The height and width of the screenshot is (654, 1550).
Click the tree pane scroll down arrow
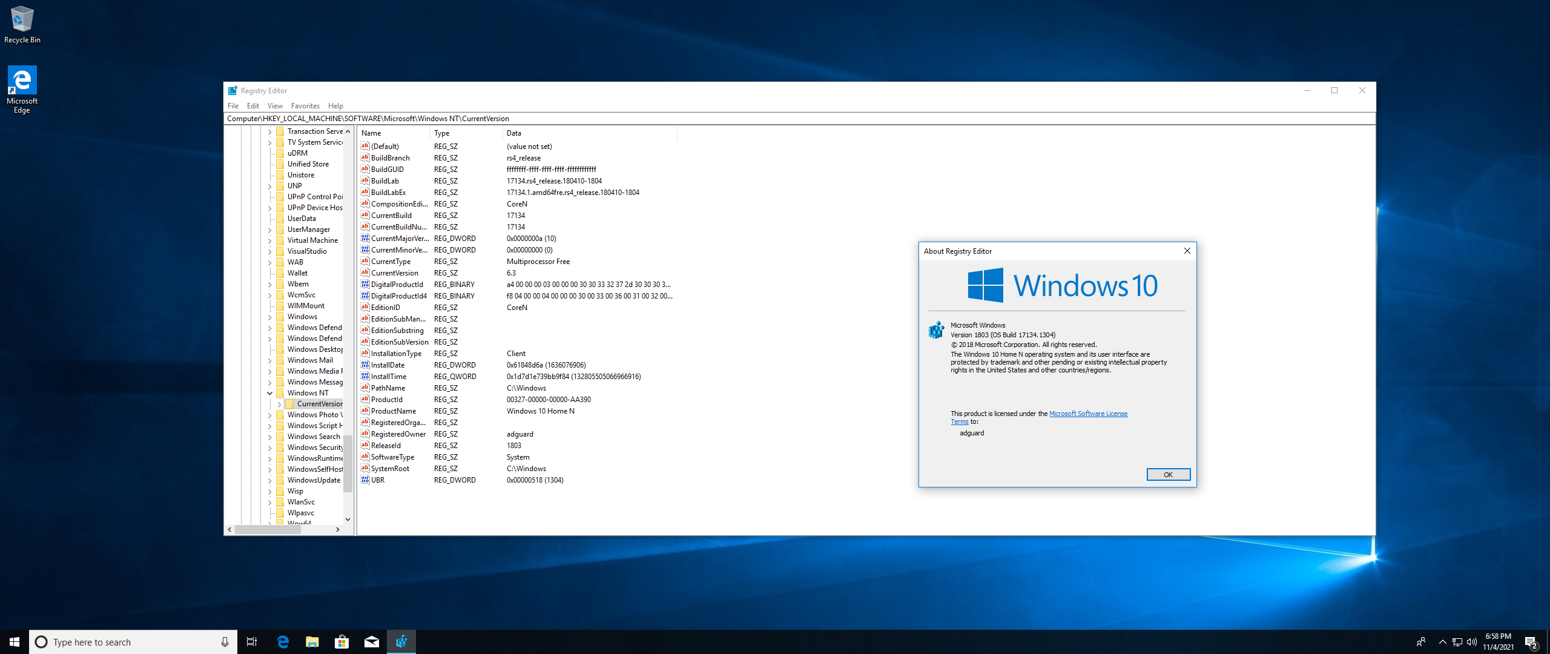point(348,519)
